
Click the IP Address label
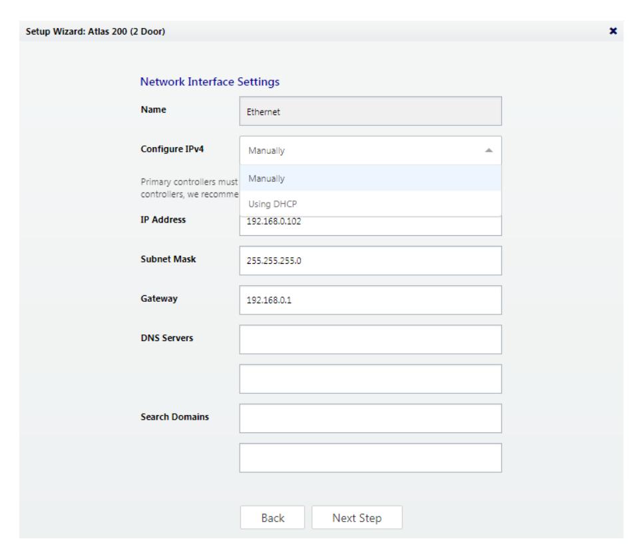click(163, 220)
